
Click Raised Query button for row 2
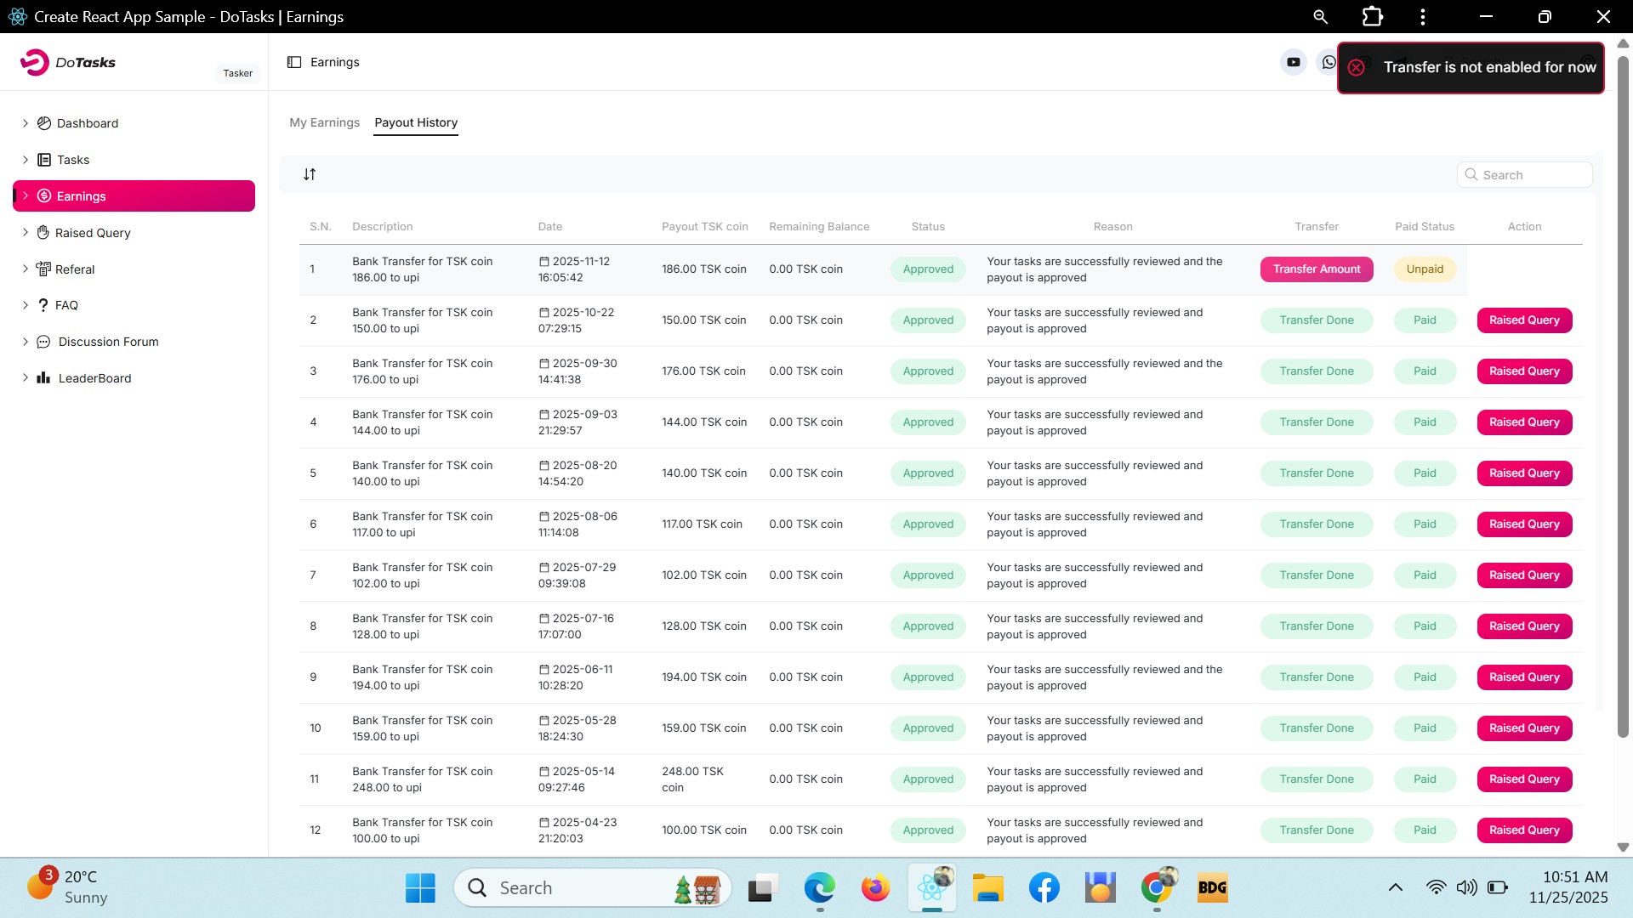pos(1524,320)
